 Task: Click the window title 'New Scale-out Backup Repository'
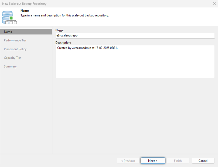24,4
